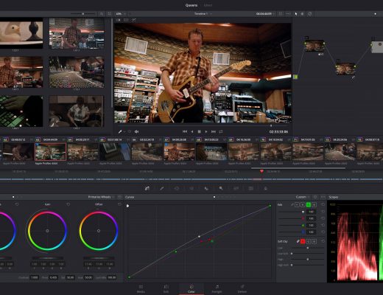Jump to the previous clip in viewer
This screenshot has height=295, width=383.
pyautogui.click(x=185, y=132)
